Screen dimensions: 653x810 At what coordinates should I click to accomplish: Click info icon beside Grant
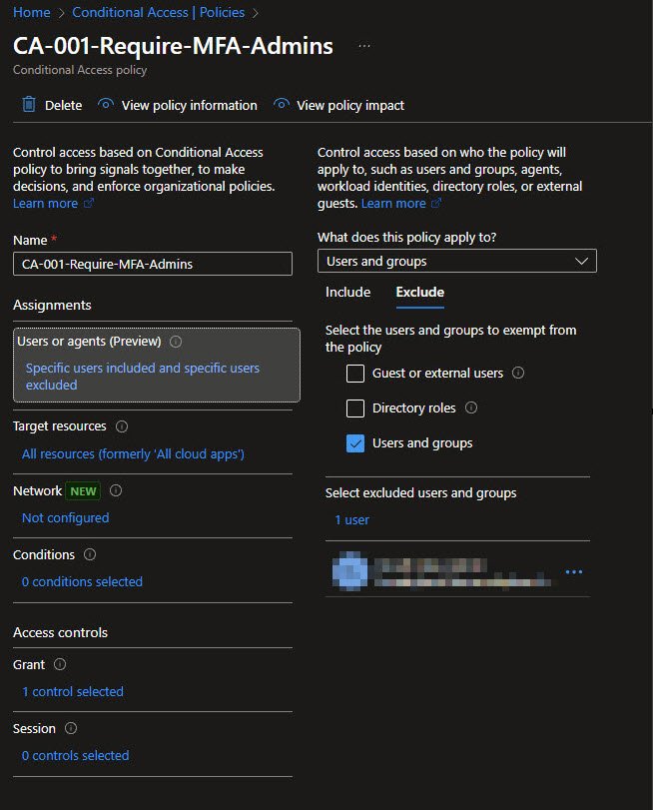pos(60,664)
